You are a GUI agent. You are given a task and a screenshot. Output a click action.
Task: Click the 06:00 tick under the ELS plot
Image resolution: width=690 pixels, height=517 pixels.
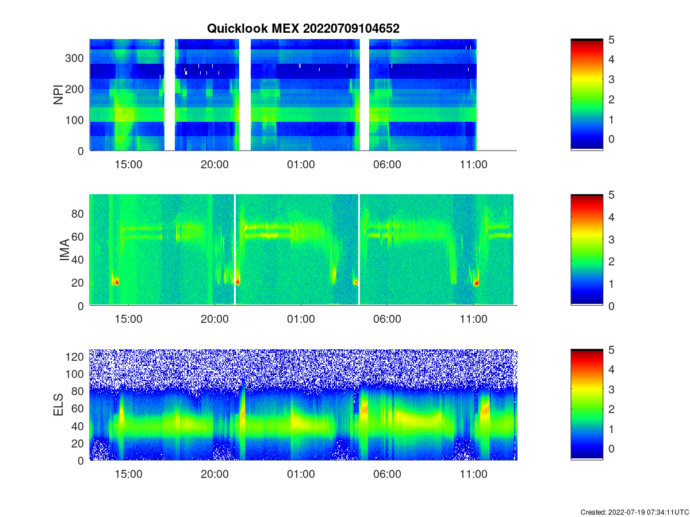pyautogui.click(x=388, y=474)
